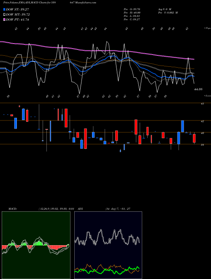Click the 'Pre C: 38.27' value
This screenshot has height=279, width=211.
point(132,19)
